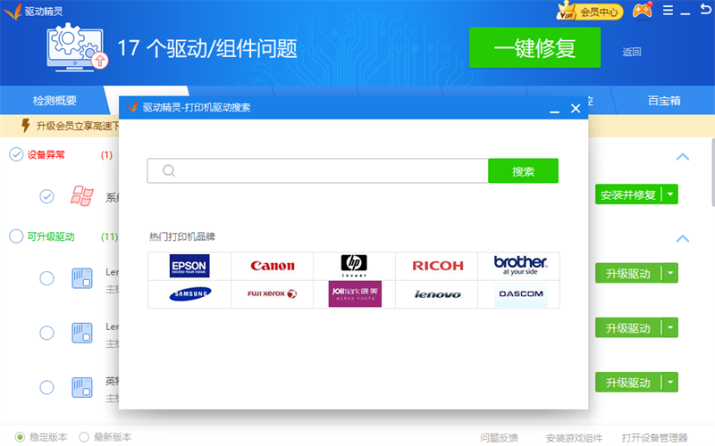Image resolution: width=715 pixels, height=446 pixels.
Task: Click the 热门打印机品牌 heading text
Action: 182,236
